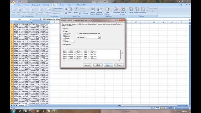Screen dimensions: 201x113
Task: Click the insert function fx icon
Action: (x=41, y=19)
